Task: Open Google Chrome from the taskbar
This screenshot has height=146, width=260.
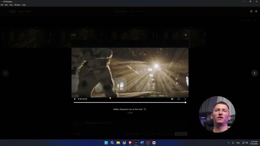Action: click(124, 143)
